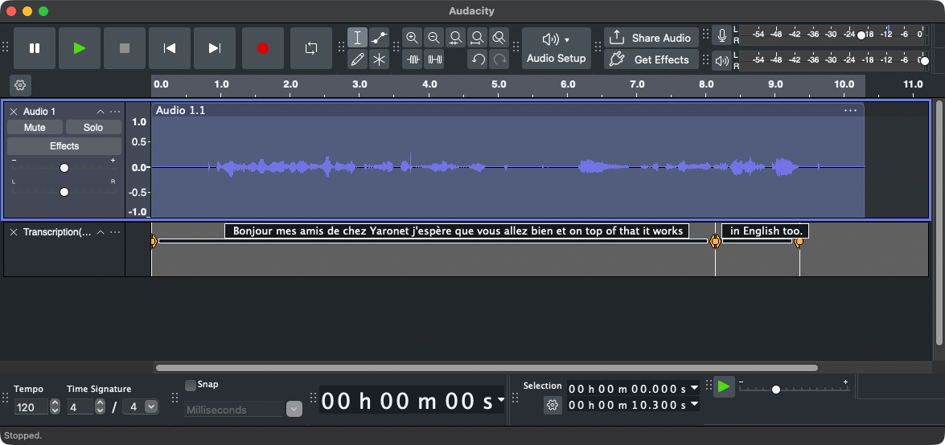
Task: Adjust the playback speed slider
Action: [x=775, y=390]
